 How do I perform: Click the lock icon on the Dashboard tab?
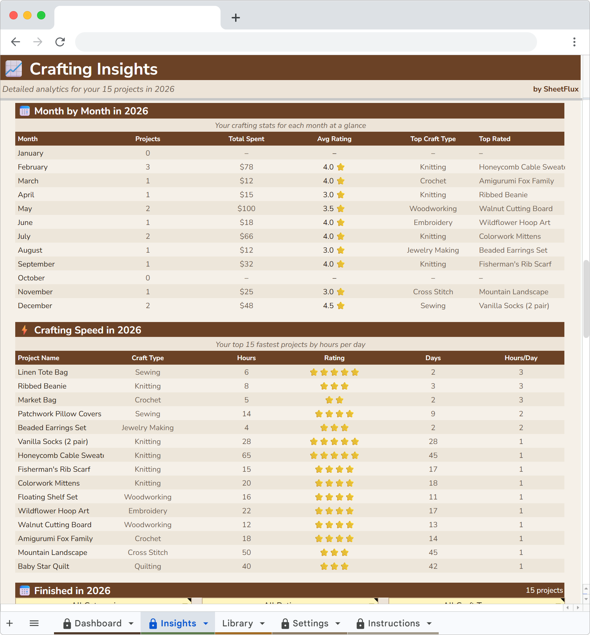67,623
